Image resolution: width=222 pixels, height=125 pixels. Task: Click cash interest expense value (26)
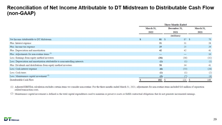pos(210,69)
